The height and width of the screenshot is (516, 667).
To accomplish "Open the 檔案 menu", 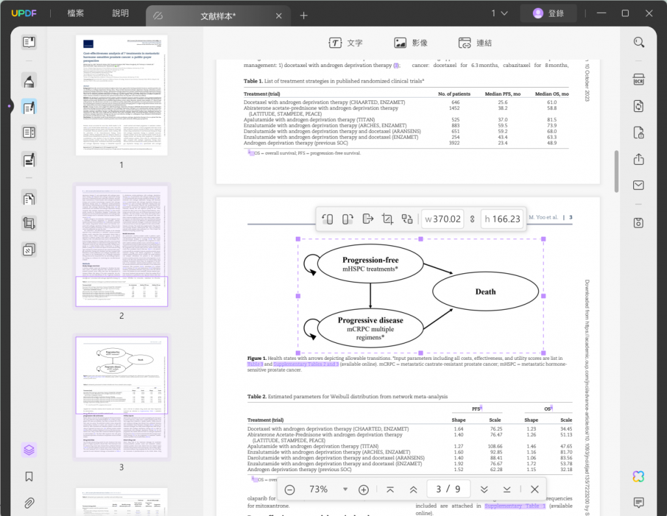I will pos(76,13).
